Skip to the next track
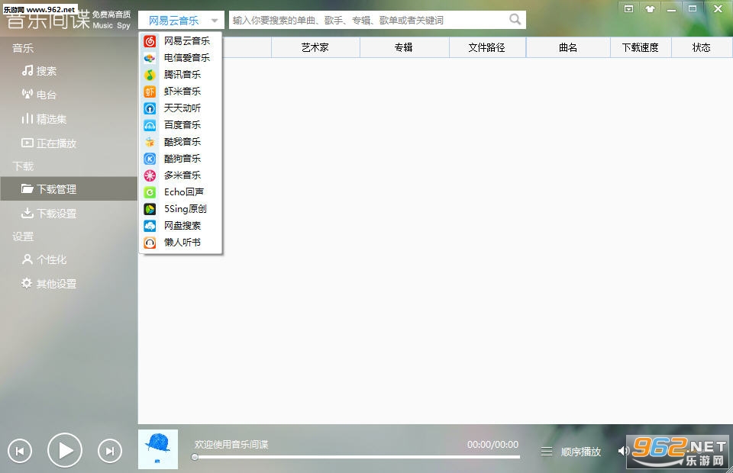Image resolution: width=733 pixels, height=473 pixels. 110,451
